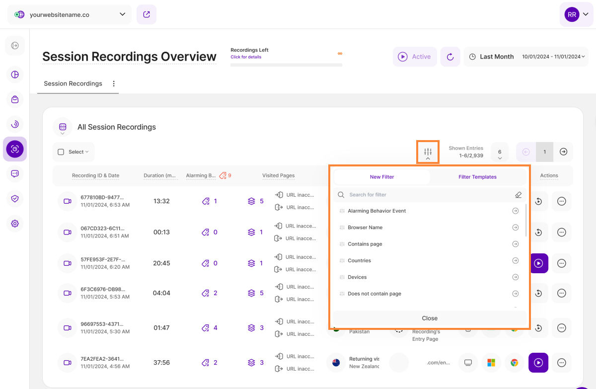Screen dimensions: 596x389
Task: Change shown entries count dropdown
Action: click(x=500, y=153)
